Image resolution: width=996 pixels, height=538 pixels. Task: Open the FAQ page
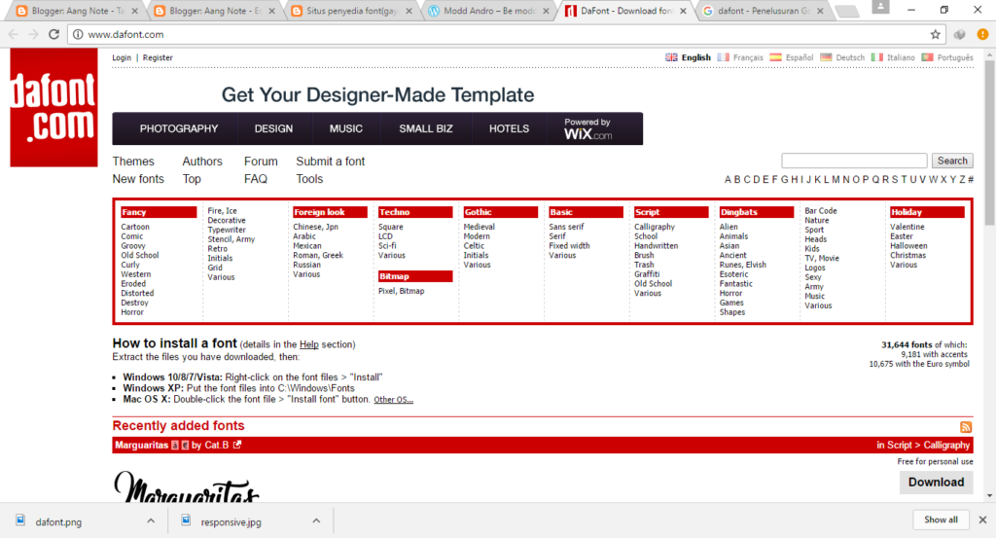click(x=256, y=179)
